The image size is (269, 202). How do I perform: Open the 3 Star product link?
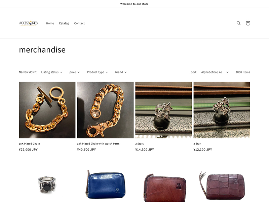(x=197, y=144)
